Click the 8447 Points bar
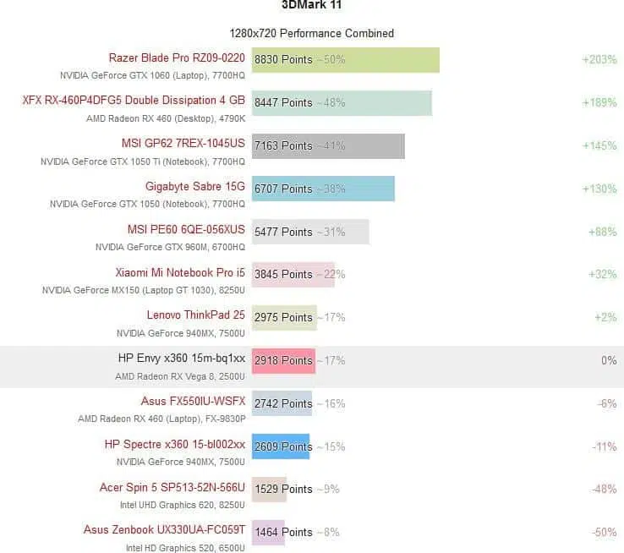Screen dimensions: 624x553 [x=342, y=103]
